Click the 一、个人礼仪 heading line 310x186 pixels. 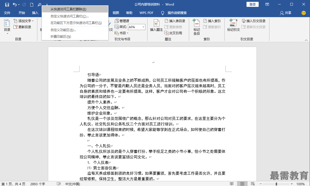[99, 146]
